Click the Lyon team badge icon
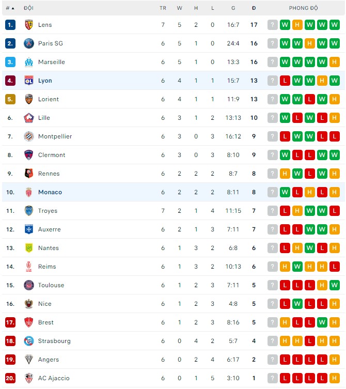Image resolution: width=346 pixels, height=389 pixels. coord(29,81)
